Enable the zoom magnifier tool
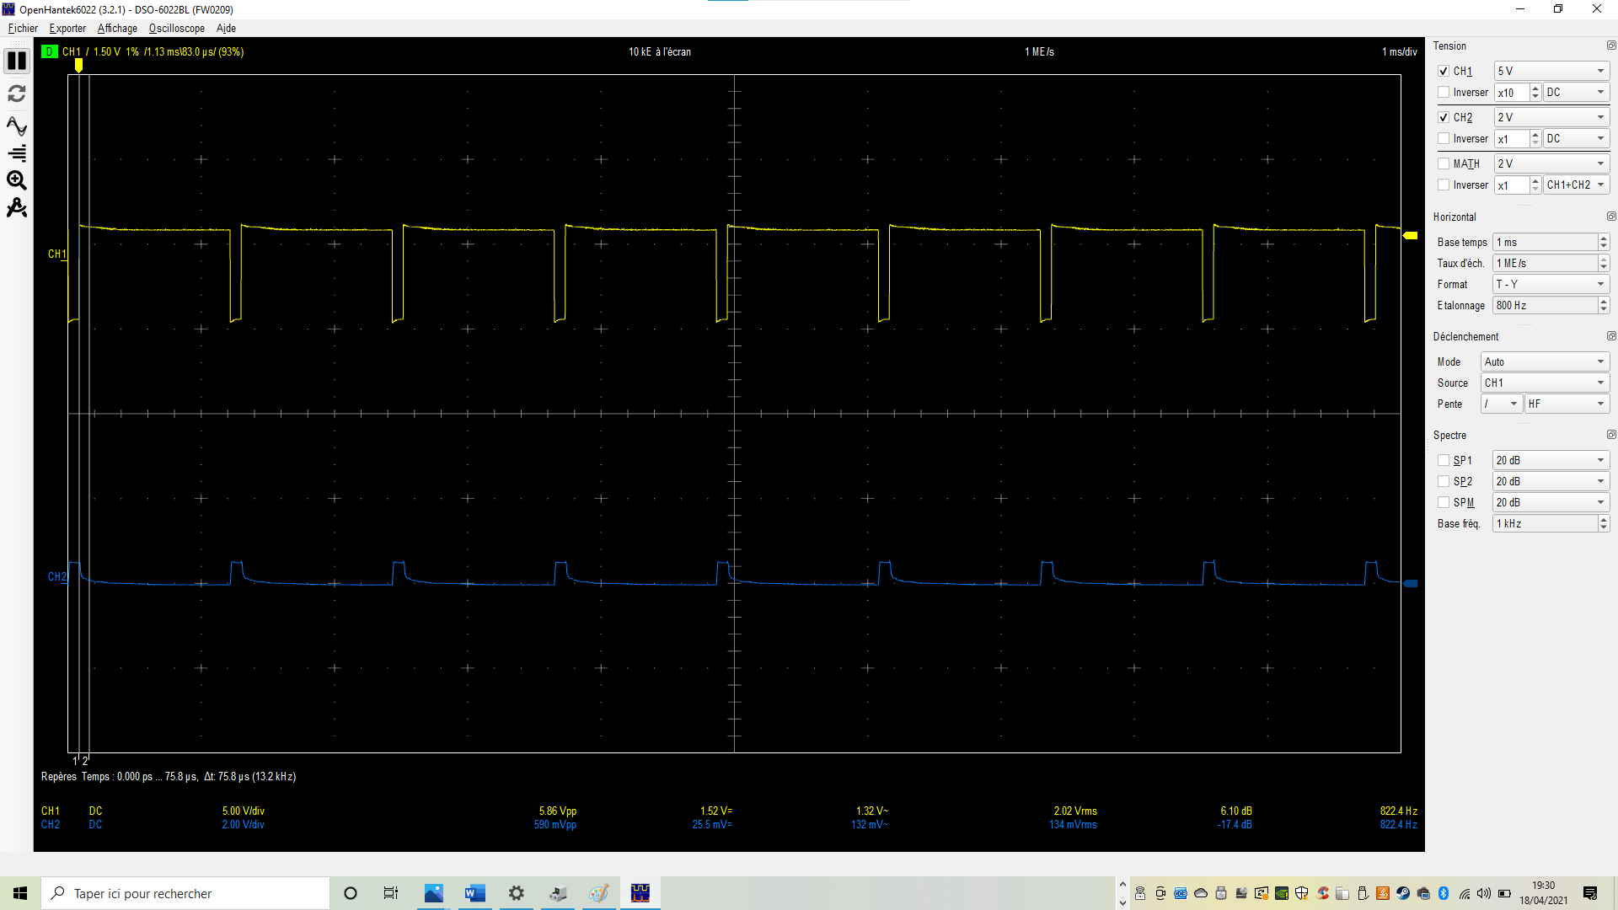 coord(17,180)
